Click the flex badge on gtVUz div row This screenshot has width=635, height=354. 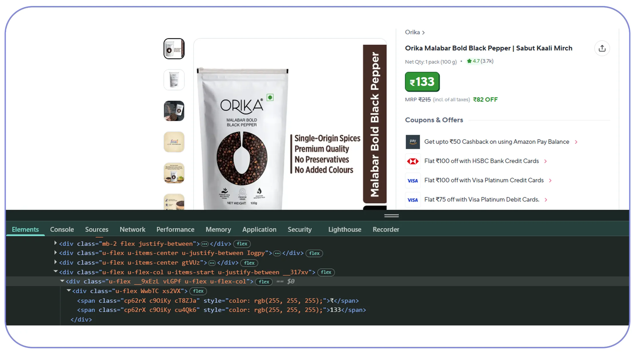click(249, 263)
